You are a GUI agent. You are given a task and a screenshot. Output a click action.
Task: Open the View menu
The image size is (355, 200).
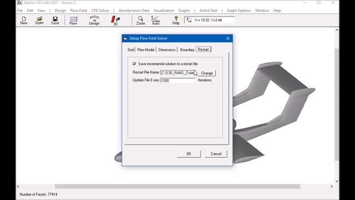(41, 11)
